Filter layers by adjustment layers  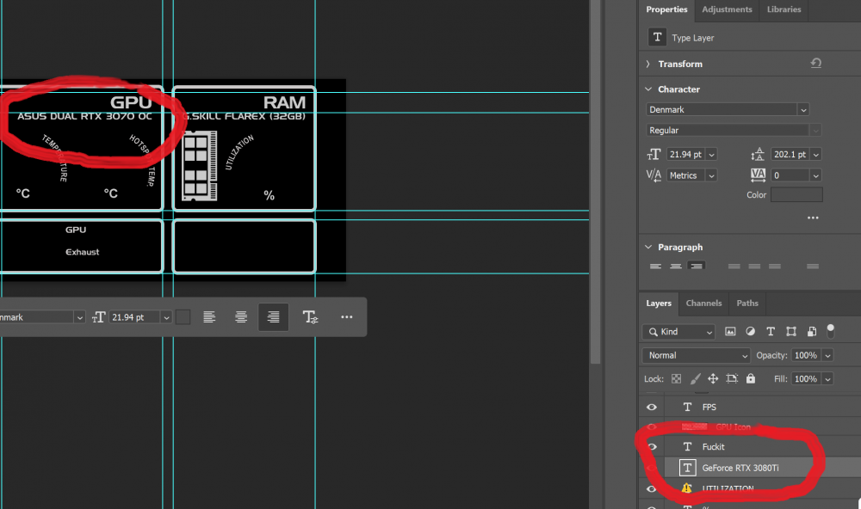click(750, 331)
